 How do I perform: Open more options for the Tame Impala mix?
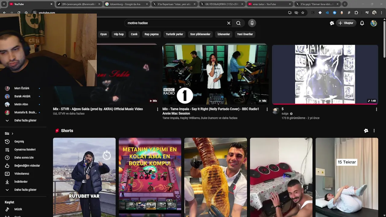click(267, 109)
